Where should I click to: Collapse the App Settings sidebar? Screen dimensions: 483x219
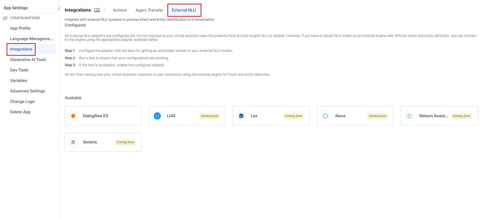point(59,9)
